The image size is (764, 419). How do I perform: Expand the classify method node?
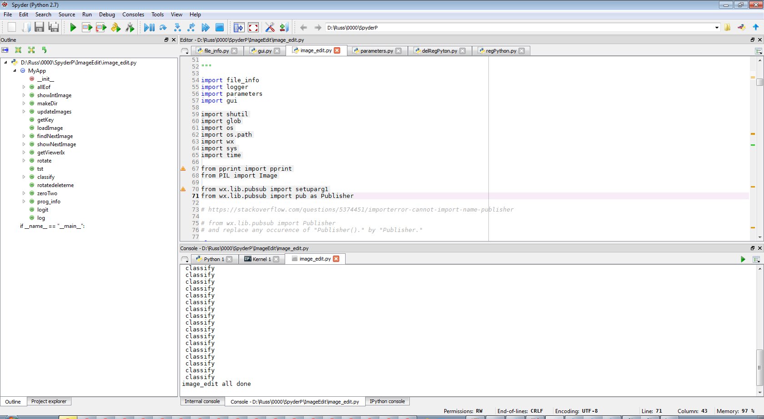24,177
